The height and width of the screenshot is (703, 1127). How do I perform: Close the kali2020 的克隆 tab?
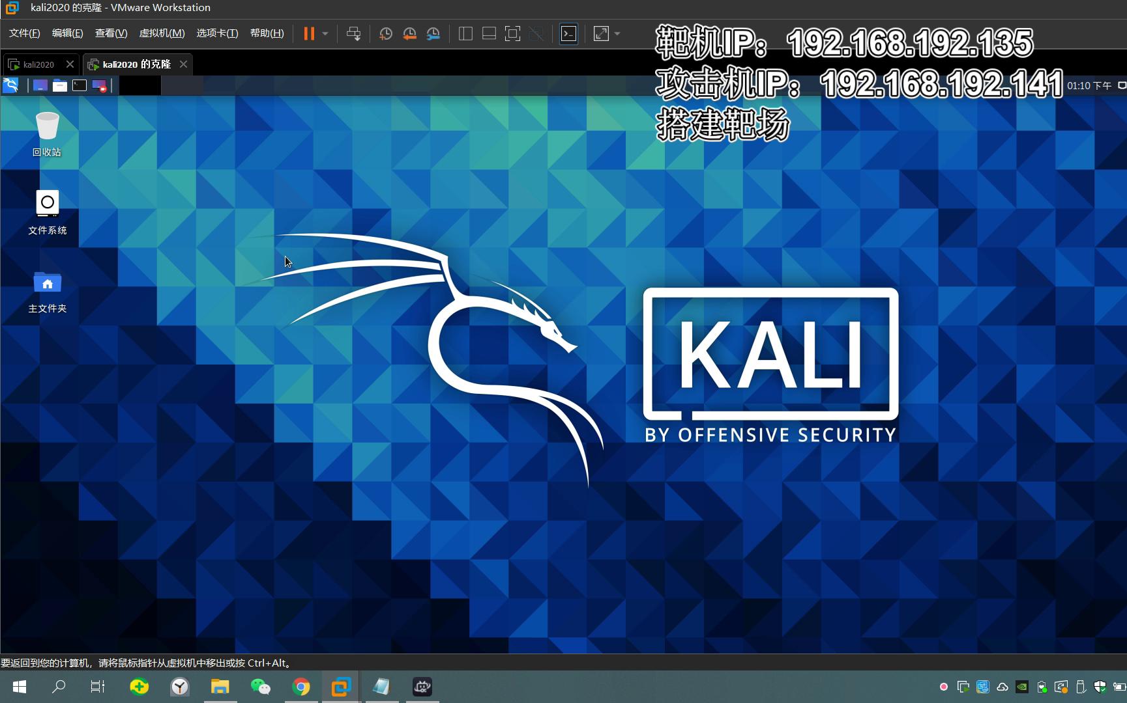183,64
